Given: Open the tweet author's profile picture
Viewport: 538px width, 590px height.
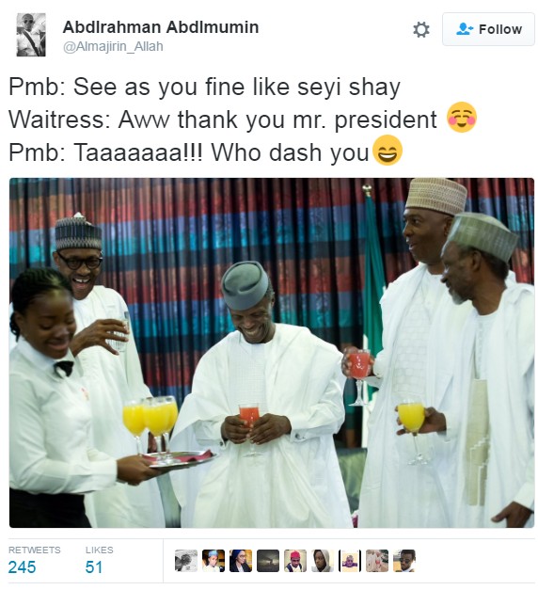Looking at the screenshot, I should click(31, 35).
